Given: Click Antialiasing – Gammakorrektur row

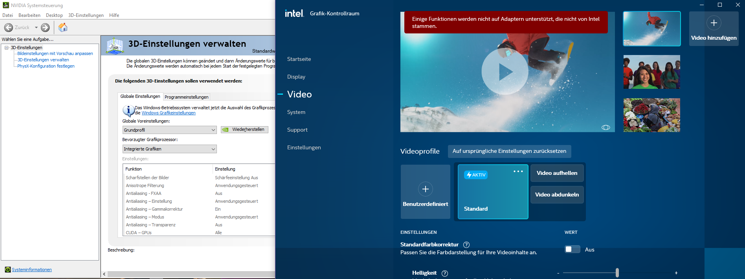Looking at the screenshot, I should coord(199,209).
